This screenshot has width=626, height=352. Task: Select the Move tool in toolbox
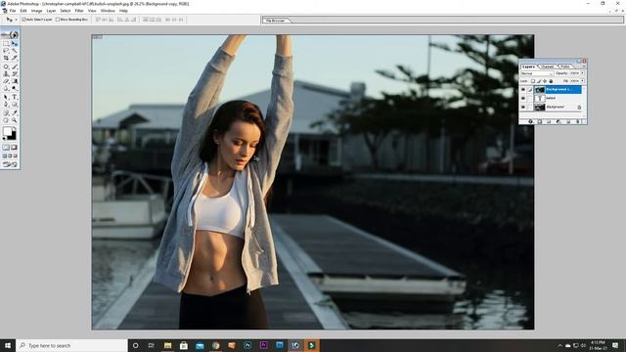coord(15,43)
